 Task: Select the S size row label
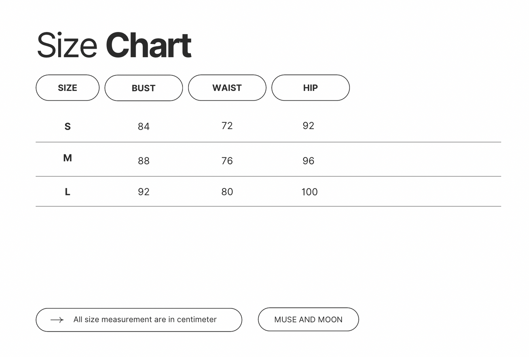[67, 127]
